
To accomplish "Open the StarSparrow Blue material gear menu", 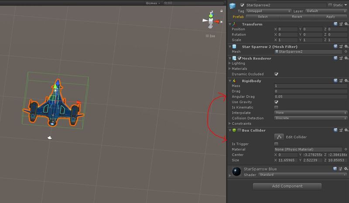I will [346, 169].
